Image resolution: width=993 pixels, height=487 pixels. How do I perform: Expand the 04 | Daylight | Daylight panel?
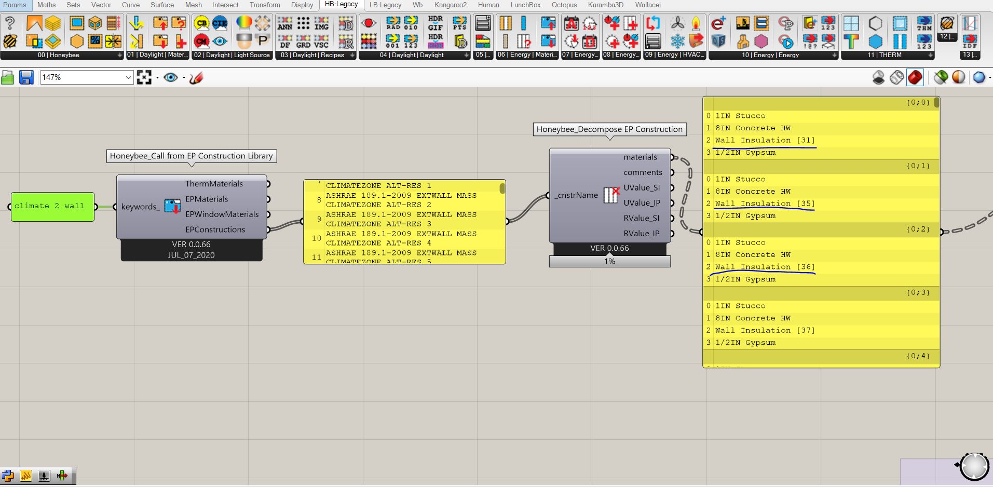[x=466, y=55]
